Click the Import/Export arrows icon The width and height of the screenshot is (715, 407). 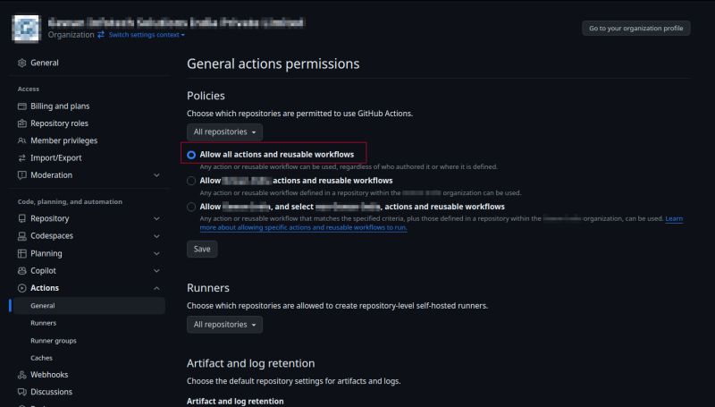[x=21, y=157]
